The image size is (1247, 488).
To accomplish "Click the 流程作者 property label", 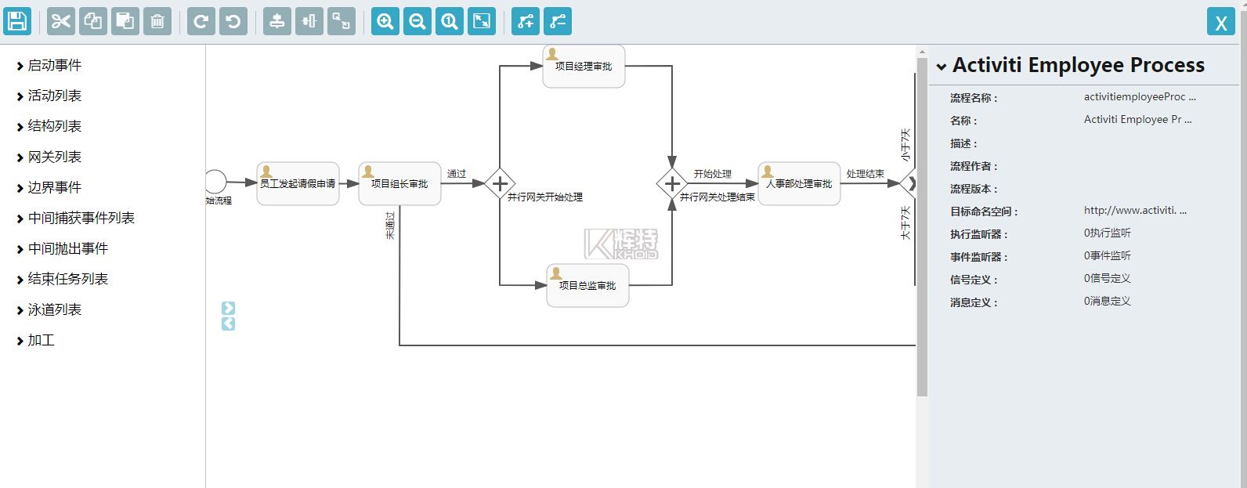I will [x=974, y=166].
